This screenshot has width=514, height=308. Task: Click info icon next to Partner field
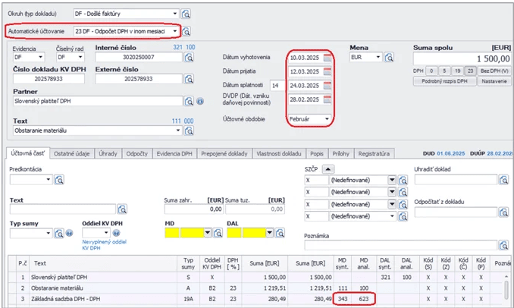tap(199, 101)
